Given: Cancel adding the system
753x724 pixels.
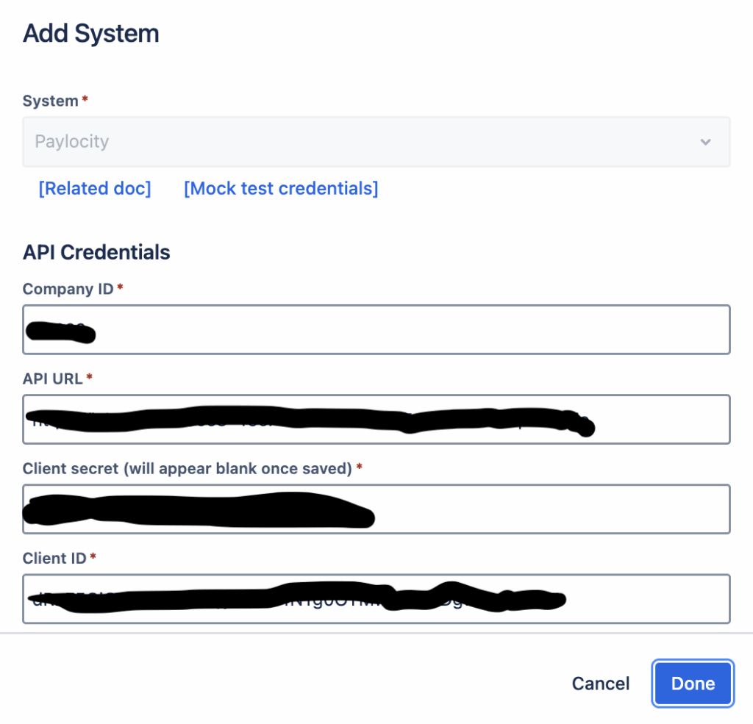Looking at the screenshot, I should pos(600,683).
